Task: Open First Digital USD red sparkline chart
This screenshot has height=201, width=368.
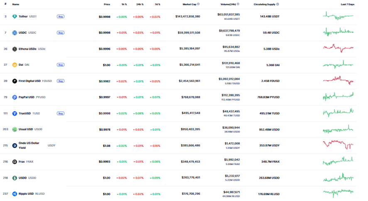Action: pyautogui.click(x=338, y=80)
